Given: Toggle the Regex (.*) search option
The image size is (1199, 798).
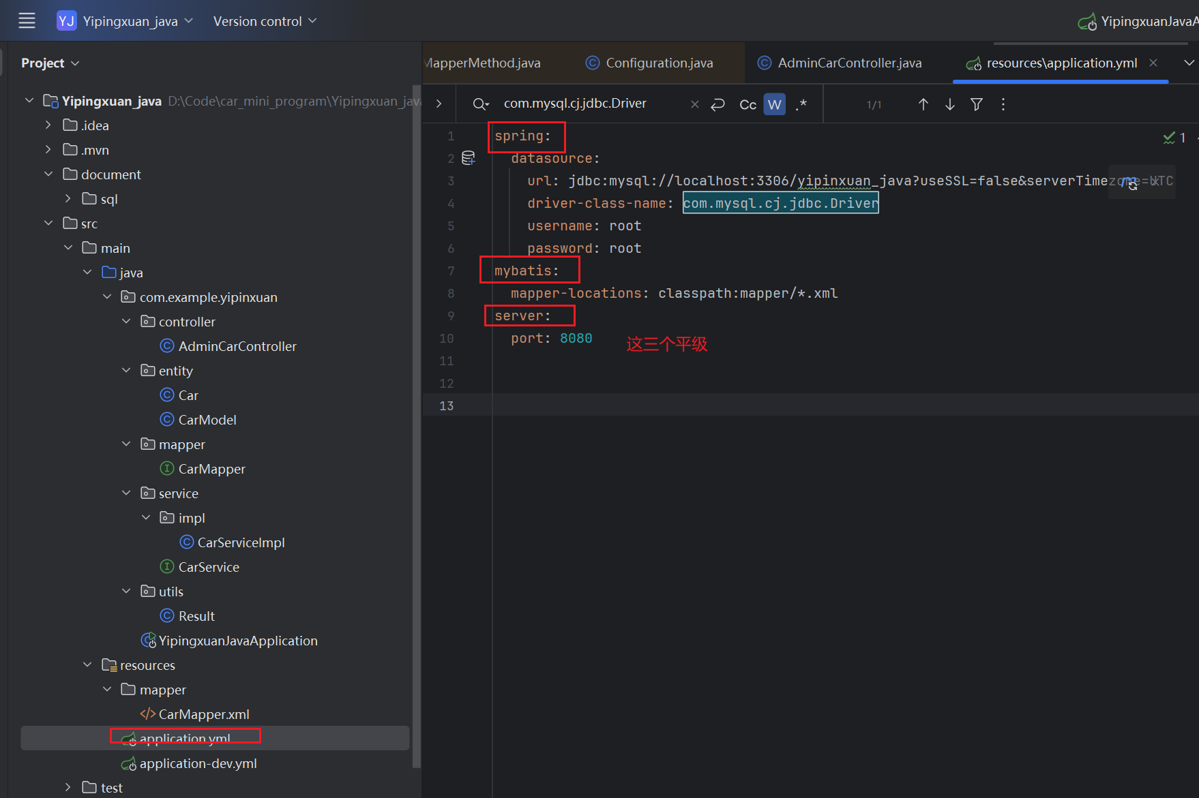Looking at the screenshot, I should (801, 104).
